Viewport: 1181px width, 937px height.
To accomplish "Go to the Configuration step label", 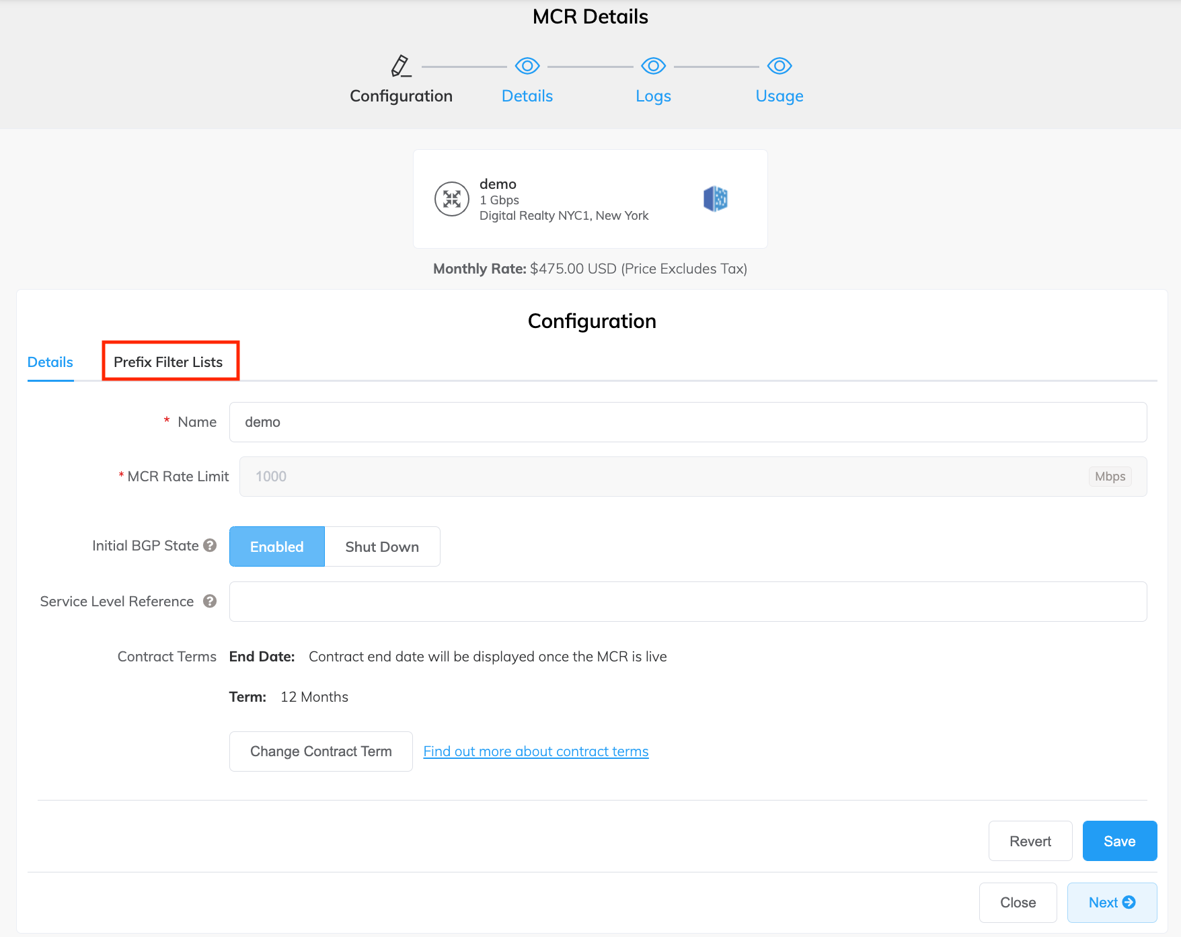I will tap(401, 96).
